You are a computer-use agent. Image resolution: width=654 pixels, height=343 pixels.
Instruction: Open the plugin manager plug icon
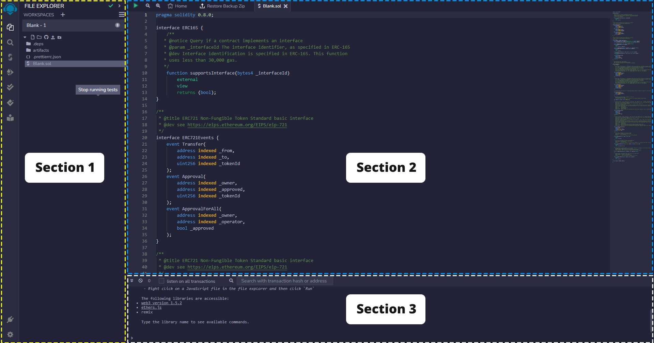click(10, 320)
